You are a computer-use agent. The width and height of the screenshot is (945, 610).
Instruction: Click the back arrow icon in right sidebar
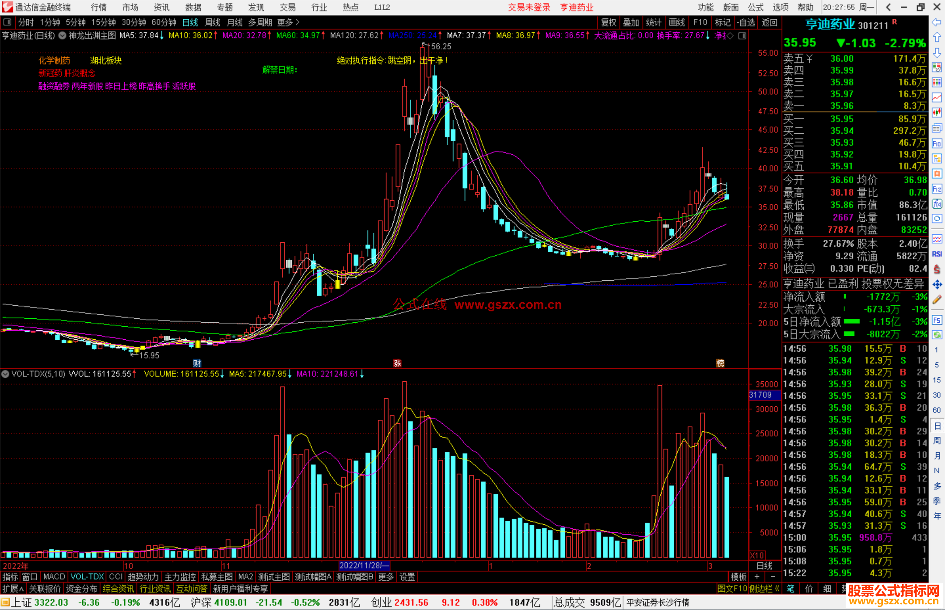[937, 22]
